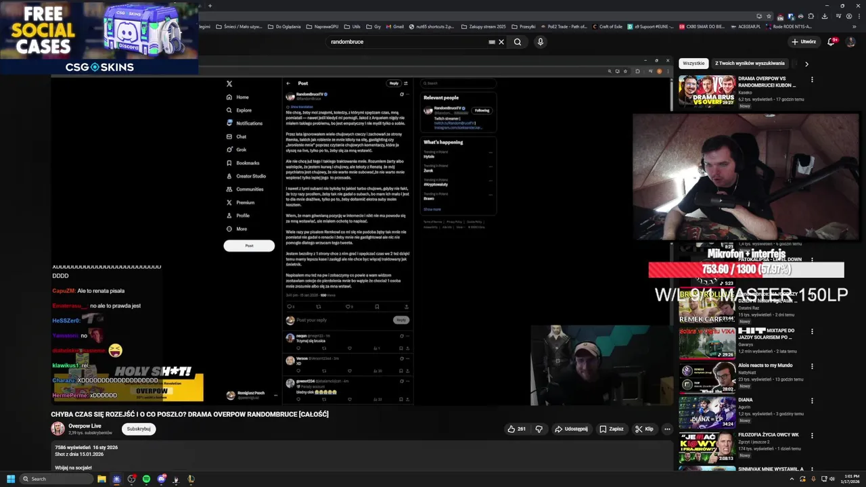The width and height of the screenshot is (866, 487).
Task: Open Overpow Live channel name link
Action: click(85, 426)
